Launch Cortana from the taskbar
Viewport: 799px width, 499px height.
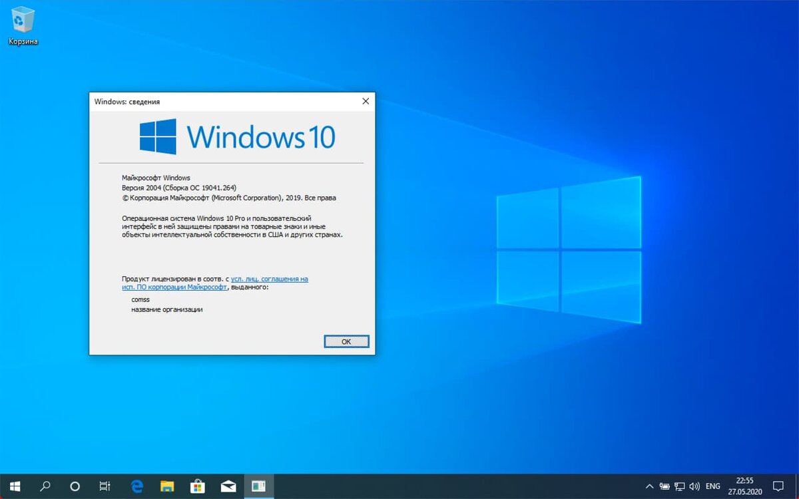click(x=75, y=486)
